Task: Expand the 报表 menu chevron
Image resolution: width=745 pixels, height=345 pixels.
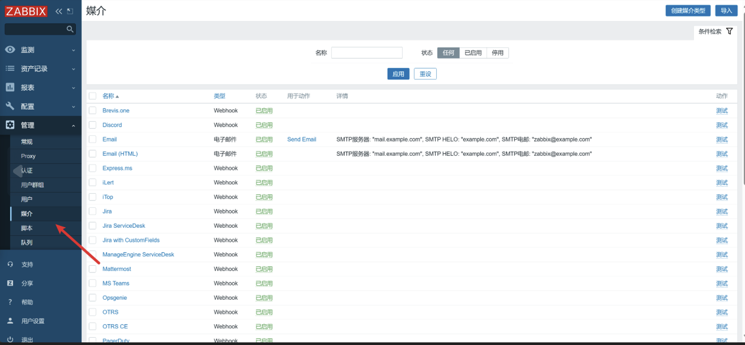Action: (73, 88)
